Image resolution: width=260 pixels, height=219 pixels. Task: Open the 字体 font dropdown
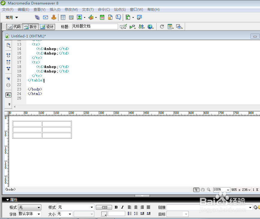pos(30,214)
